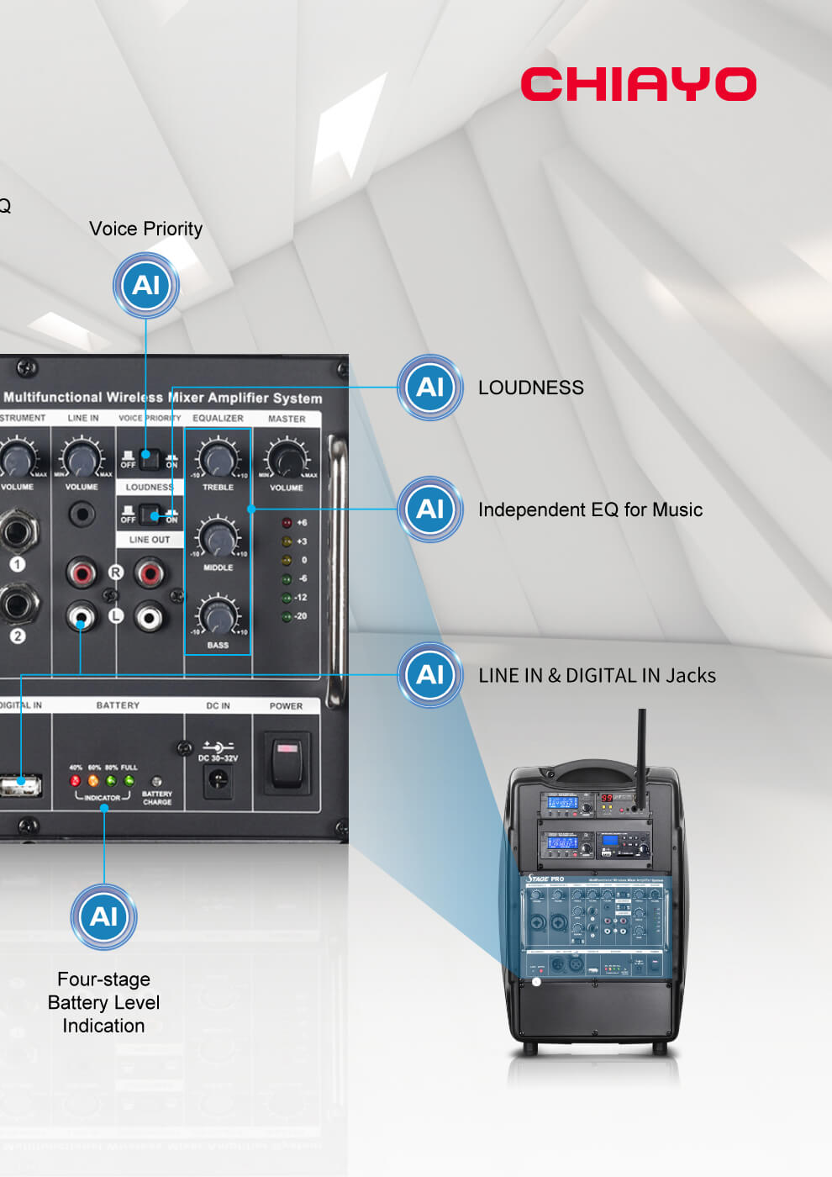Click instrument input jack number 1
Viewport: 832px width, 1177px height.
(17, 532)
